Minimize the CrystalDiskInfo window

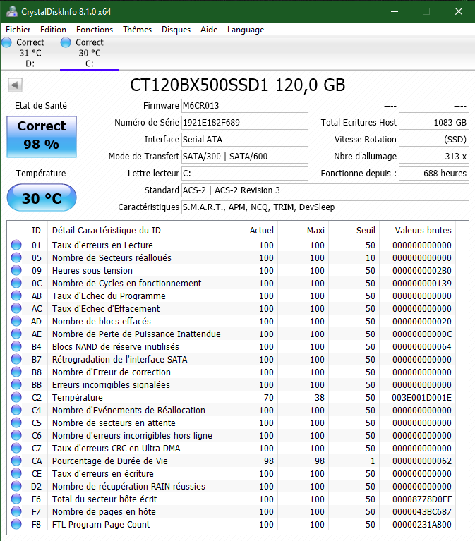[395, 11]
